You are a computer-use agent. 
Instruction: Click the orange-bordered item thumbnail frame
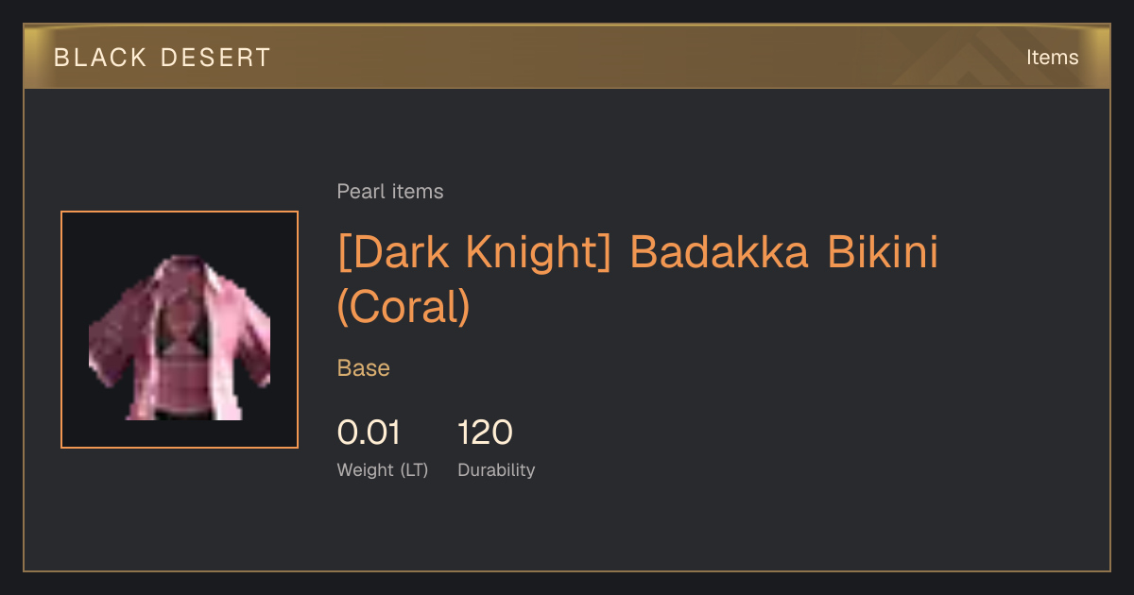click(180, 330)
